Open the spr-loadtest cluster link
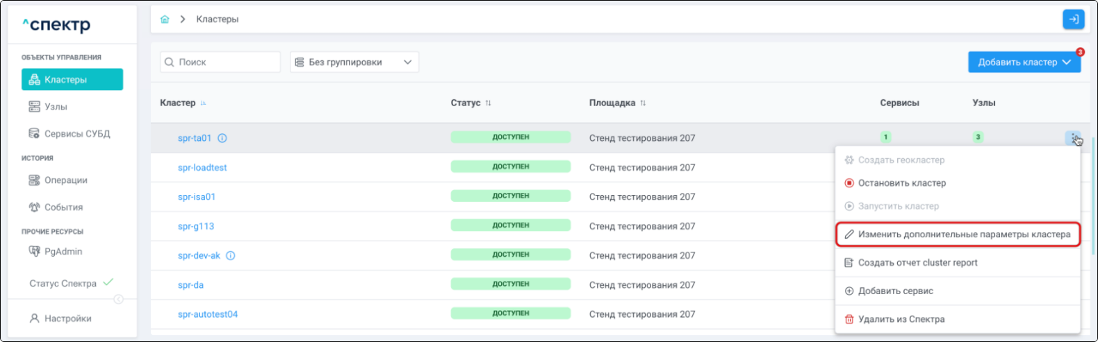The height and width of the screenshot is (342, 1098). [x=202, y=167]
